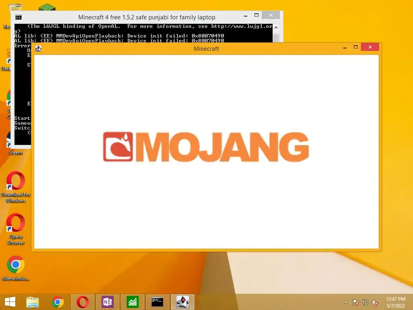Show hidden system tray icons

pos(346,302)
